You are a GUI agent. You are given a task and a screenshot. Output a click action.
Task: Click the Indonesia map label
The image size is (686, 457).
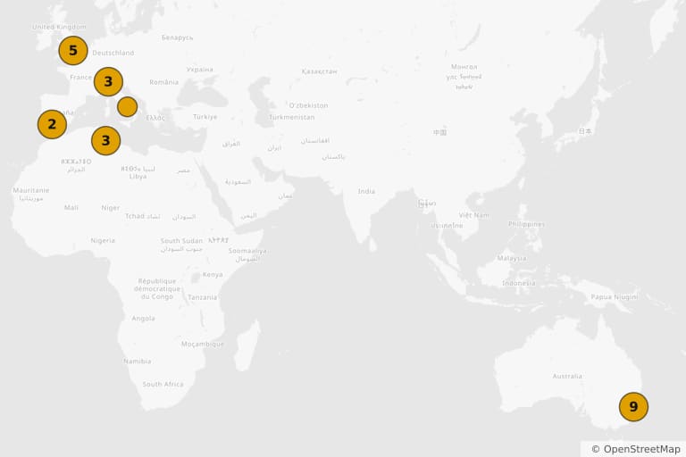point(518,283)
